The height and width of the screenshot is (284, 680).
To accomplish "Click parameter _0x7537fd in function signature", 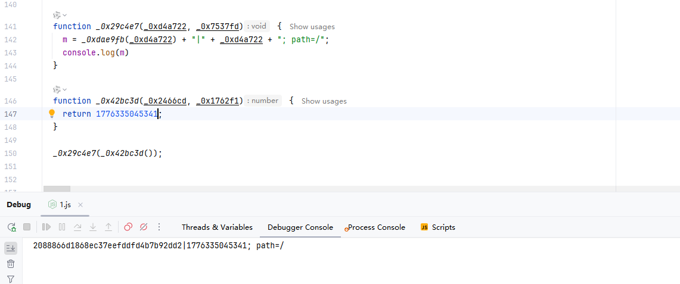I will pyautogui.click(x=218, y=27).
